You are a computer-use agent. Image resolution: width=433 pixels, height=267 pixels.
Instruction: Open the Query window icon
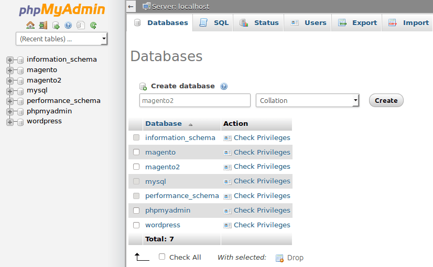pyautogui.click(x=56, y=26)
